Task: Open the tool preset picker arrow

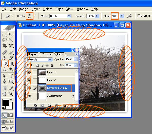Action: tap(12, 16)
